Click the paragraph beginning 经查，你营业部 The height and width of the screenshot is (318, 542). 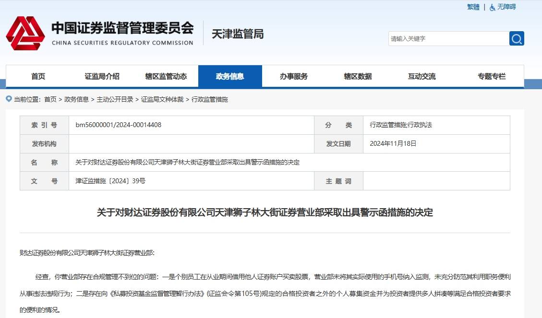pyautogui.click(x=265, y=293)
